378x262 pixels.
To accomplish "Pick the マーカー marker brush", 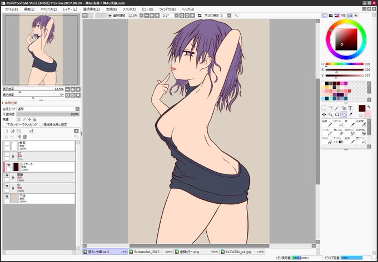I will (x=327, y=132).
